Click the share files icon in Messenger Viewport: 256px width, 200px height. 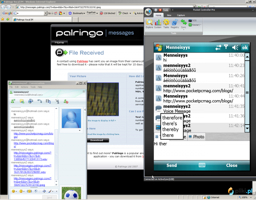point(22,101)
